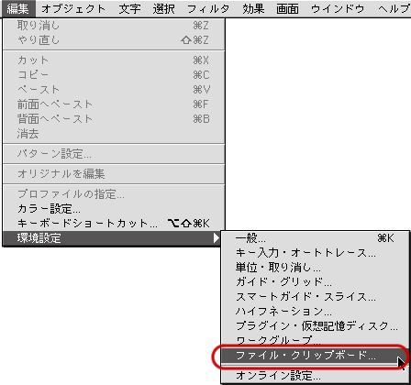The width and height of the screenshot is (411, 385).
Task: Choose キーボードショートカット... menu entry
Action: pyautogui.click(x=114, y=224)
